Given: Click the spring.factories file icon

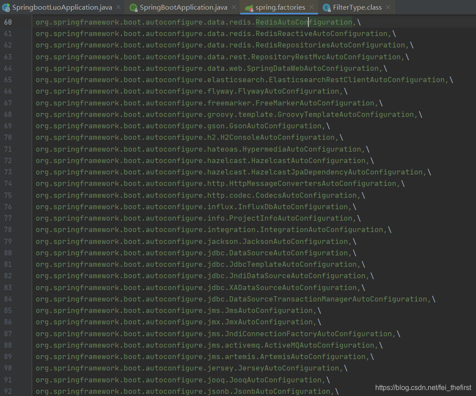Looking at the screenshot, I should (249, 8).
